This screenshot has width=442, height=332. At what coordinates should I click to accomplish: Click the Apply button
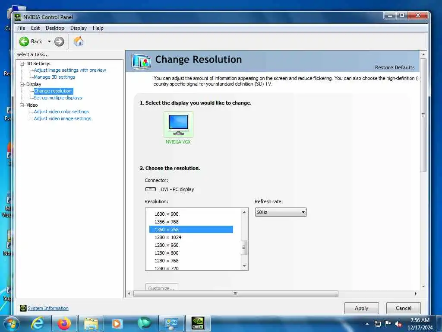click(x=362, y=308)
